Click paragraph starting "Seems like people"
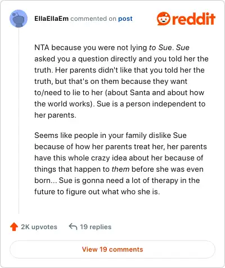 click(120, 163)
